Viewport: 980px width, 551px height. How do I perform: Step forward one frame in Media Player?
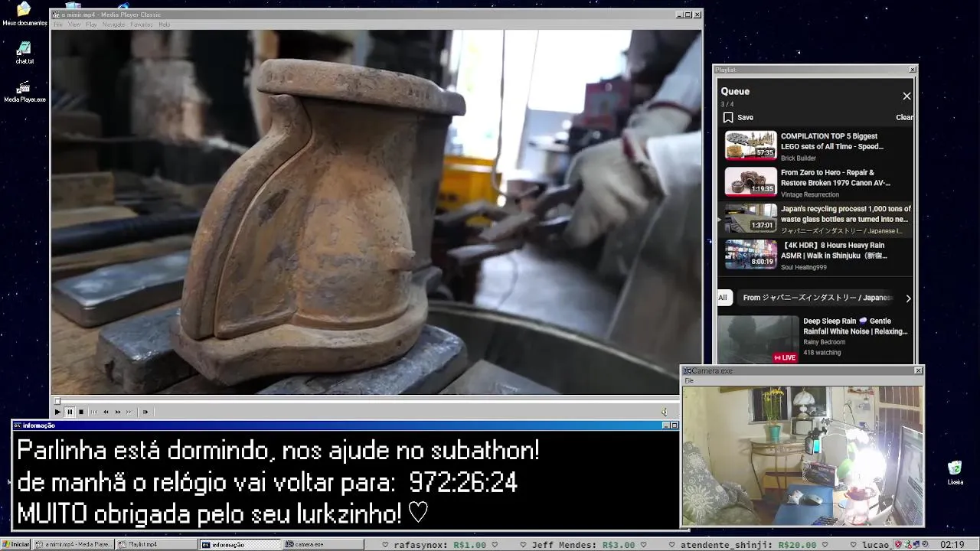pyautogui.click(x=145, y=412)
